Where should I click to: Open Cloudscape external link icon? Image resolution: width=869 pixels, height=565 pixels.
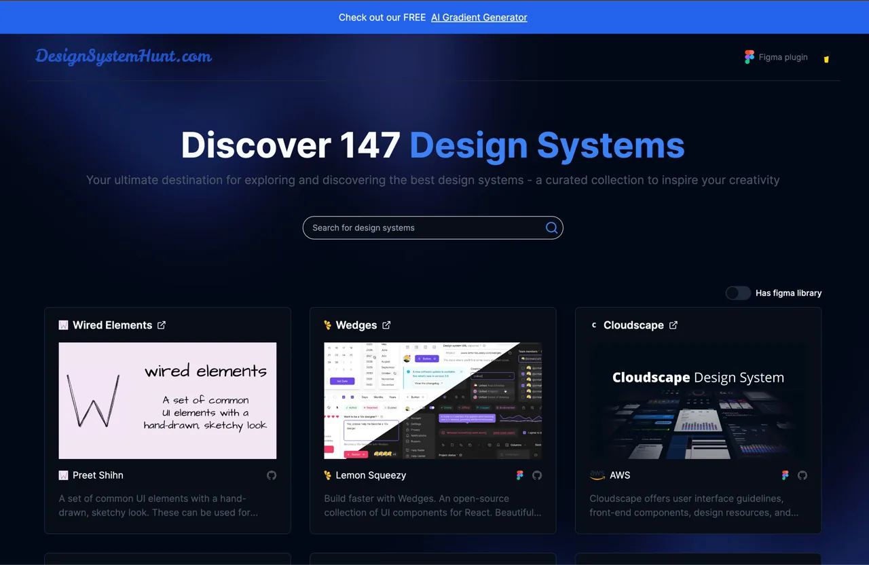673,325
